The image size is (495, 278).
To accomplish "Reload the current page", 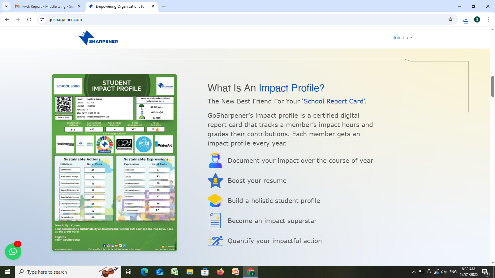I will click(29, 19).
